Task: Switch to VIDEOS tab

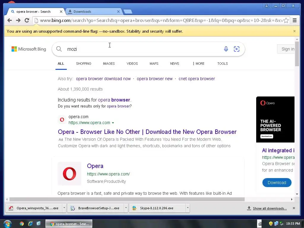Action: coord(132,64)
